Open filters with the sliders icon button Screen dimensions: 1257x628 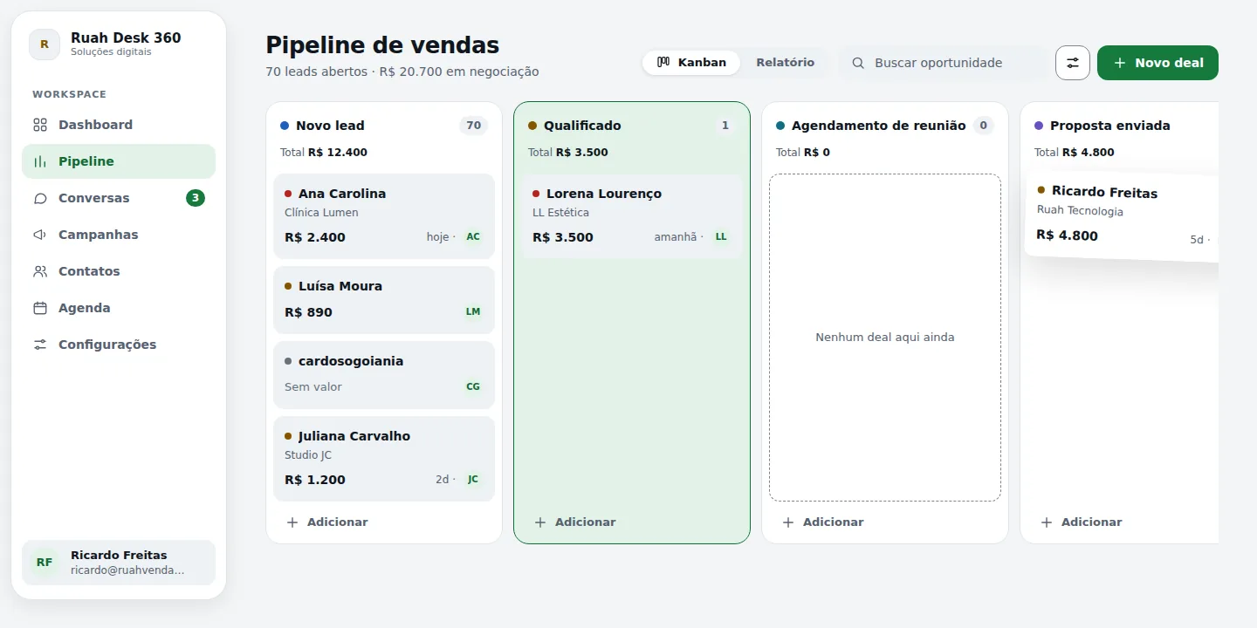click(x=1073, y=63)
